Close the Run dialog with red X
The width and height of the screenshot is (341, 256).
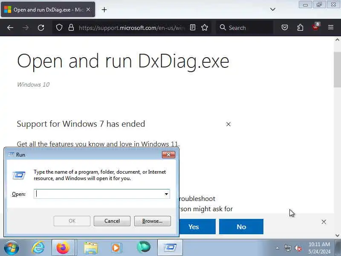[168, 155]
